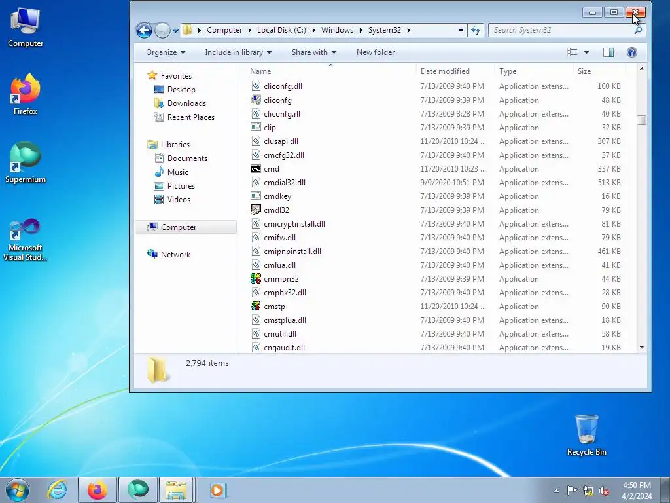
Task: Expand the arrow after Windows breadcrumb
Action: [361, 30]
